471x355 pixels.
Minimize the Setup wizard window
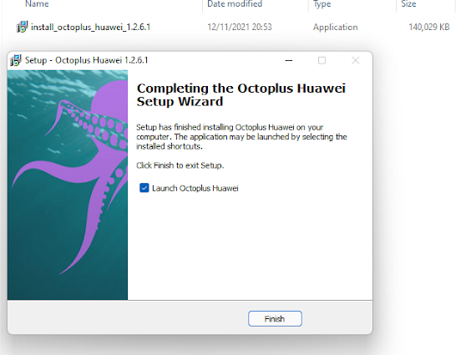[x=289, y=60]
